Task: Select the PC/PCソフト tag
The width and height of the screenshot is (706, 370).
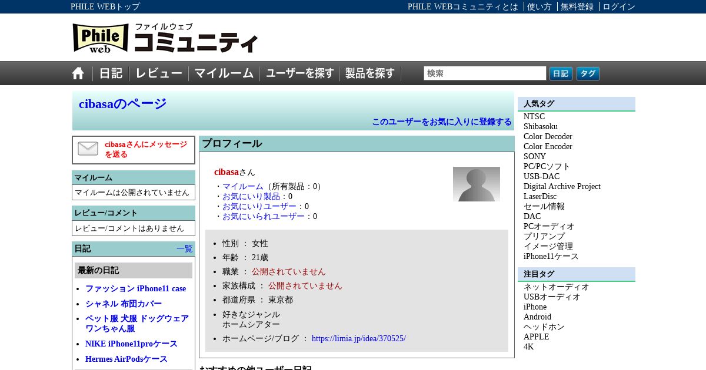Action: (x=547, y=166)
